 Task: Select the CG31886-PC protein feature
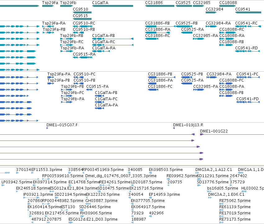click(153, 90)
